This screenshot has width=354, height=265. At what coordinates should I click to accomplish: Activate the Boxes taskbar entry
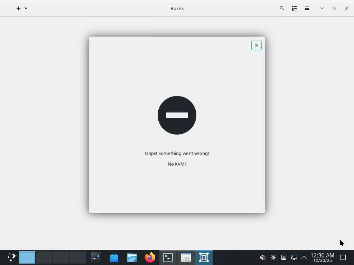pos(204,257)
